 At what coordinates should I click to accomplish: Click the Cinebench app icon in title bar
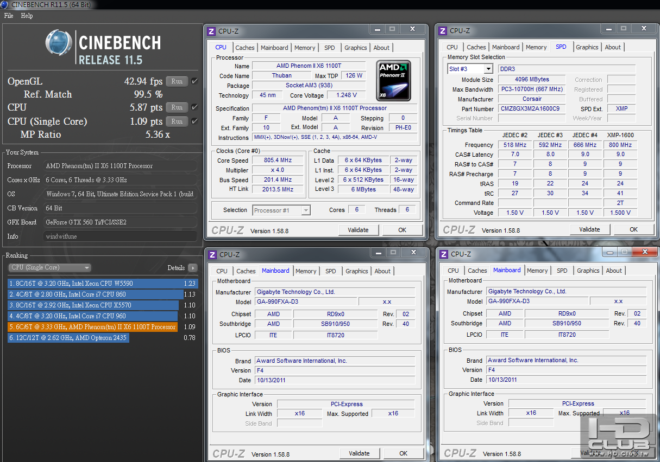pyautogui.click(x=5, y=5)
